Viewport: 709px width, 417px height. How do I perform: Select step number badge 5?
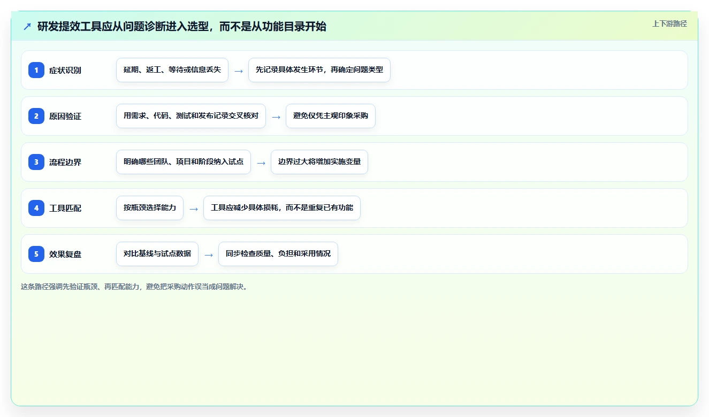[36, 254]
